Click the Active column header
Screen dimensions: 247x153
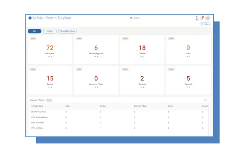click(x=68, y=106)
